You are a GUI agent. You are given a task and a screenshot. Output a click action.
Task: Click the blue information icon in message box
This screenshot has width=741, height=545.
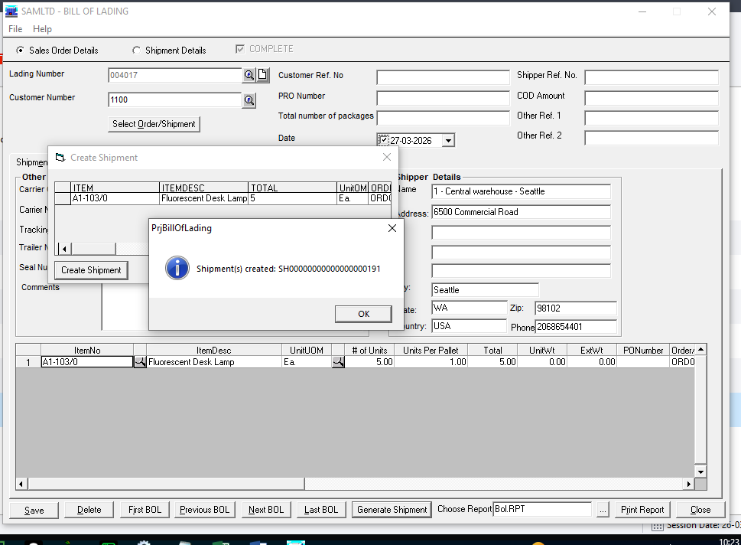pos(177,269)
